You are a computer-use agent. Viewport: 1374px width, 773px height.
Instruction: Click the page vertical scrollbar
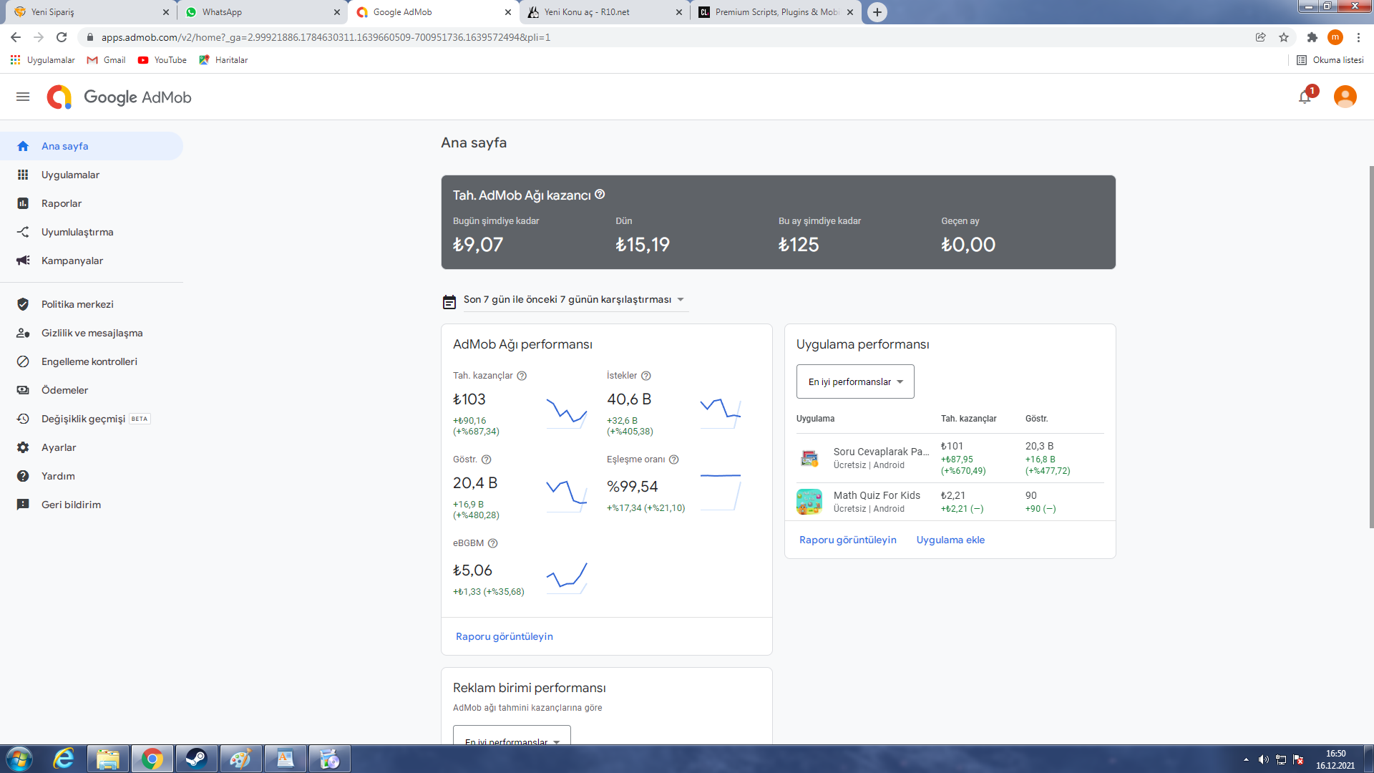(1371, 347)
